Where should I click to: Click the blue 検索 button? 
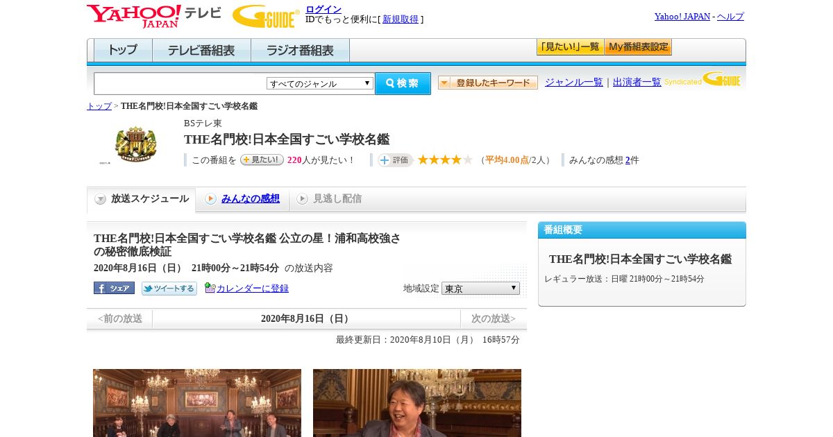click(403, 83)
